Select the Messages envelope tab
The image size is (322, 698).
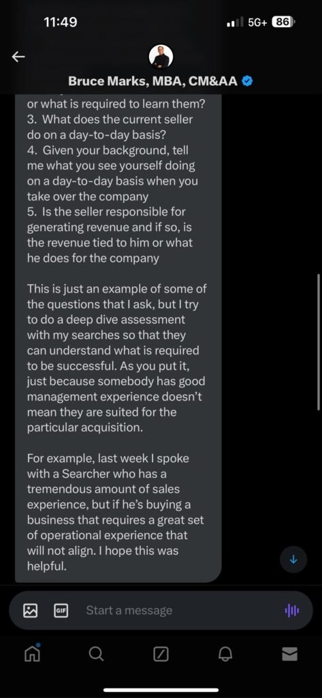pyautogui.click(x=289, y=654)
